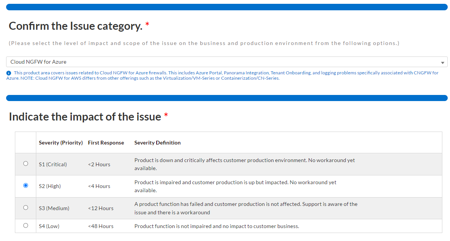
Task: Click the blue info icon below the dropdown
Action: pos(8,73)
